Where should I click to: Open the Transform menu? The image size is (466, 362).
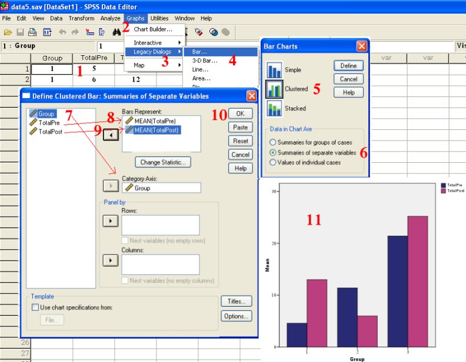[x=81, y=18]
